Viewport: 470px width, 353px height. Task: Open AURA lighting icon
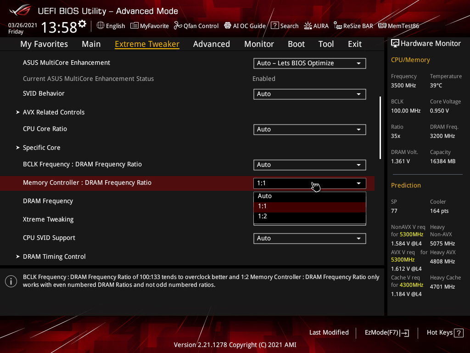[x=308, y=26]
